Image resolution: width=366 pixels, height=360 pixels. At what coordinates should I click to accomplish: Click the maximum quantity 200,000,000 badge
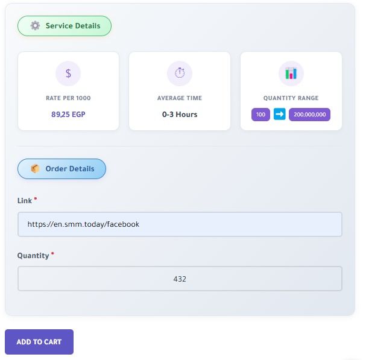point(309,115)
